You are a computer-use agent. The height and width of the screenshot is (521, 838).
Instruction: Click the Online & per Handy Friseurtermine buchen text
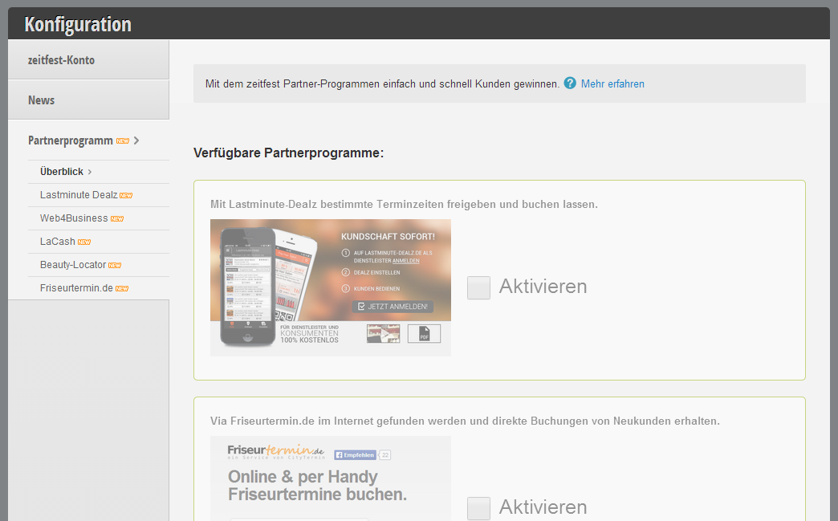tap(317, 485)
